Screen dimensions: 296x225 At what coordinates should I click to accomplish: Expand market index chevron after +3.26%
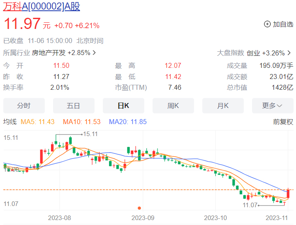(x=289, y=53)
